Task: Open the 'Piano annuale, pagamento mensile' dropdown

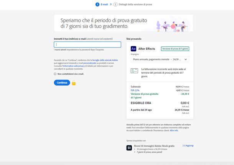Action: (160, 59)
